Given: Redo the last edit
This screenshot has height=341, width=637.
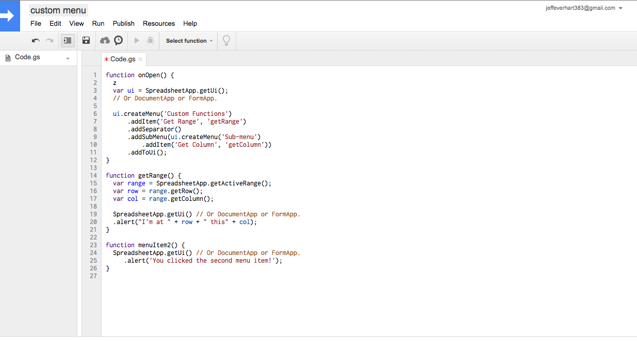Looking at the screenshot, I should 50,41.
